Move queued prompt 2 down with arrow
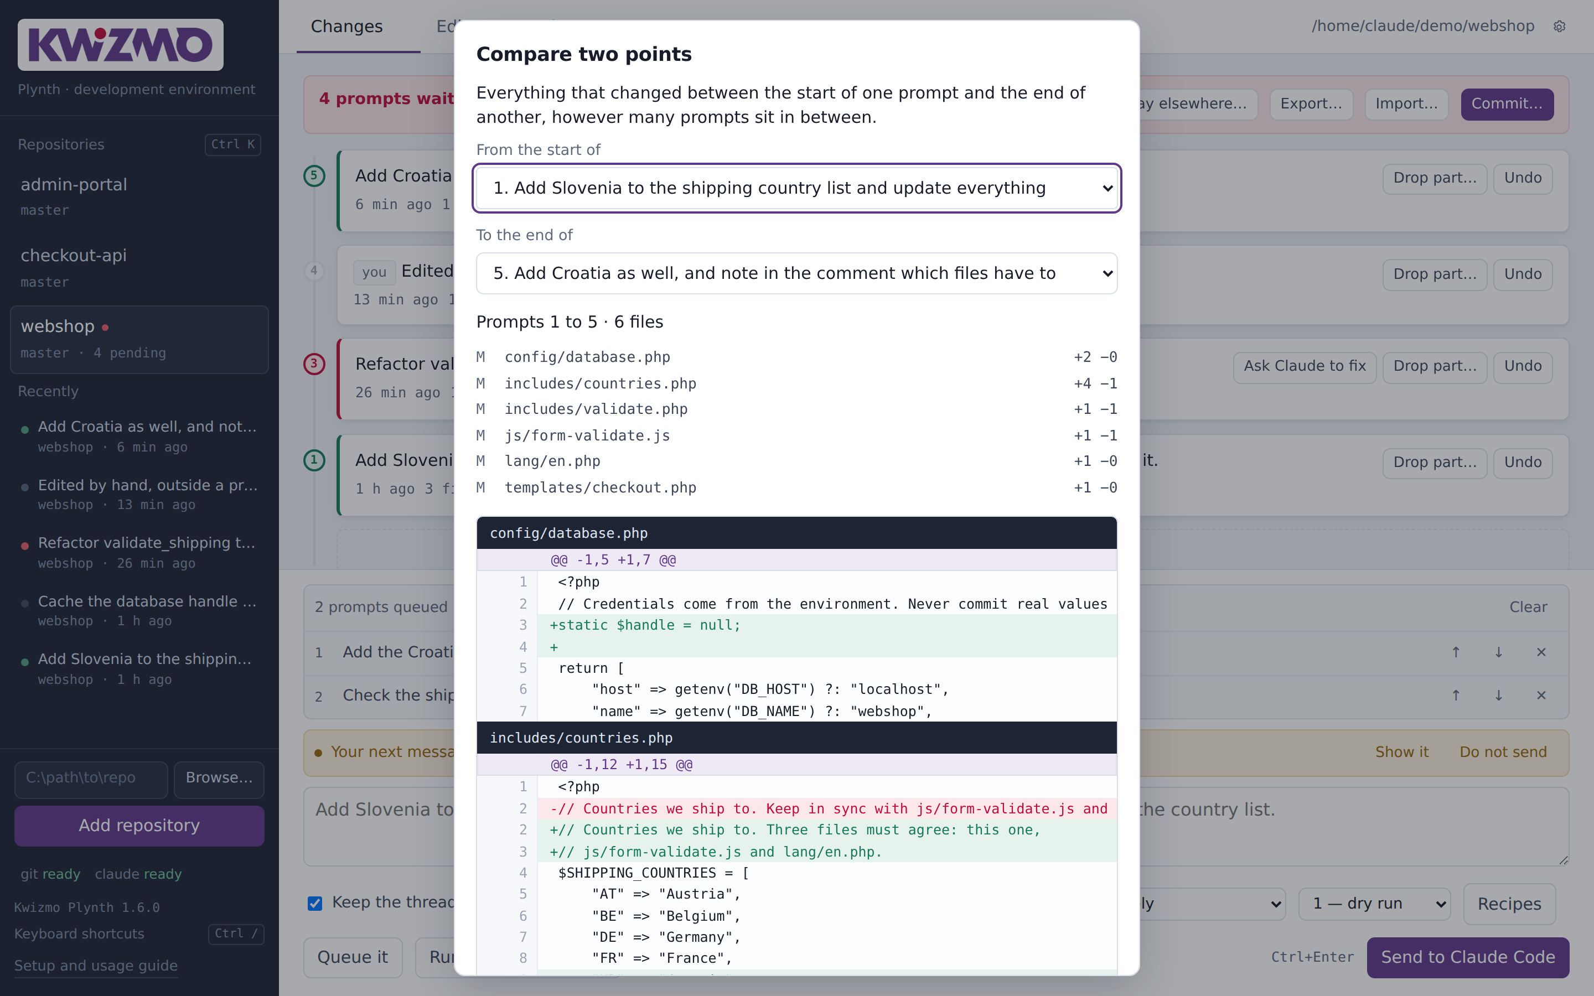This screenshot has height=996, width=1594. pos(1498,696)
